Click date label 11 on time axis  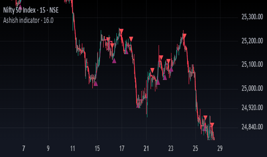pos(73,148)
